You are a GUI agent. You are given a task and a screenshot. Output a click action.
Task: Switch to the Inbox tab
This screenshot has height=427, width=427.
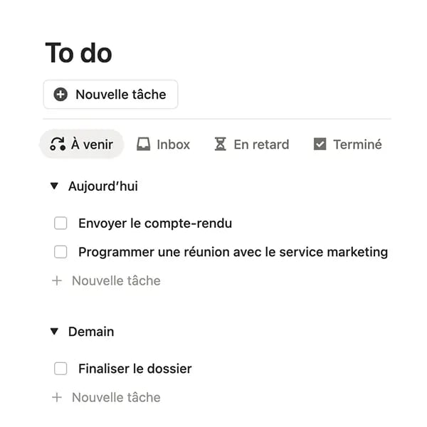[163, 144]
